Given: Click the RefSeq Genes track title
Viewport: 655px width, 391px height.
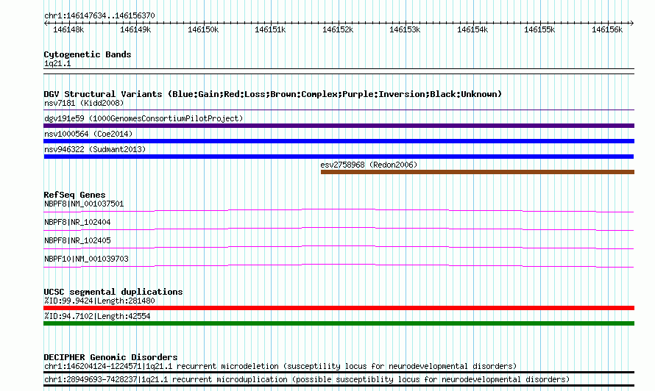Looking at the screenshot, I should [x=74, y=195].
